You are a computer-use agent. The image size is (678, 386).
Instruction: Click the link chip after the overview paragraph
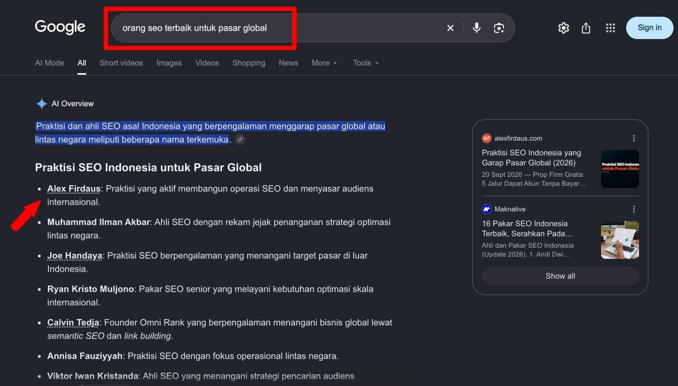point(240,139)
